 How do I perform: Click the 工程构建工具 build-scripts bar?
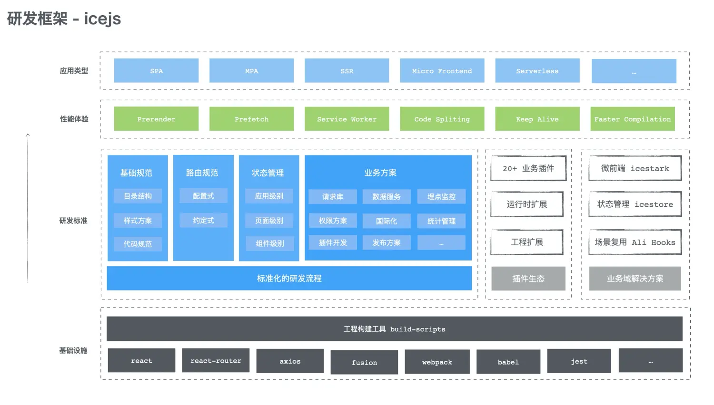coord(395,329)
